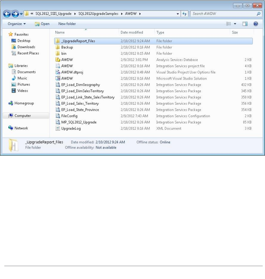Viewport: 265px width, 279px height.
Task: Click the _UpgradeReport_Files folder icon
Action: tap(57, 41)
